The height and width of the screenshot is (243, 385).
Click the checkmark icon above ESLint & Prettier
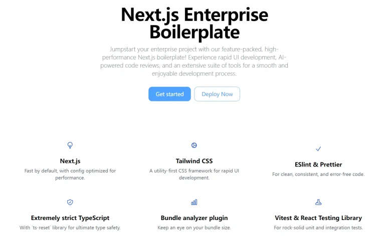(318, 149)
